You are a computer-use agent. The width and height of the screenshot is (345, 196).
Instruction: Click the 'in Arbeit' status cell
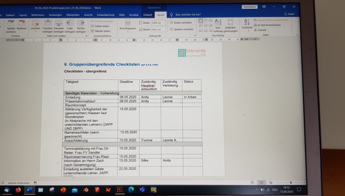click(192, 97)
